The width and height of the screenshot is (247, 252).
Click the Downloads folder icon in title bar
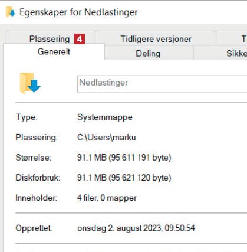pos(11,12)
